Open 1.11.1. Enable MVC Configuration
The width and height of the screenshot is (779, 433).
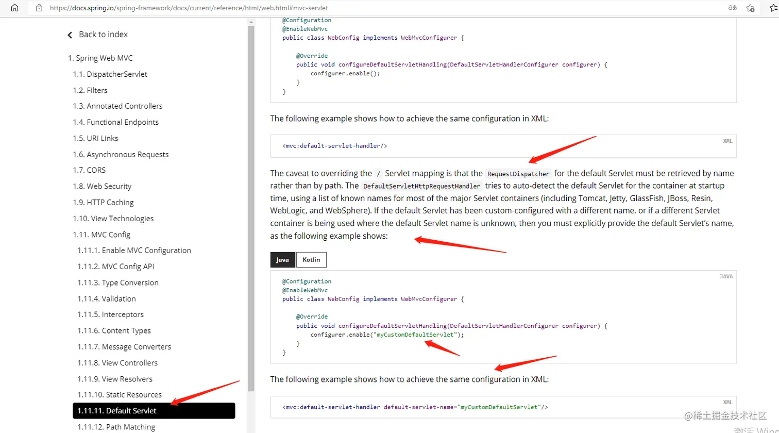[134, 251]
